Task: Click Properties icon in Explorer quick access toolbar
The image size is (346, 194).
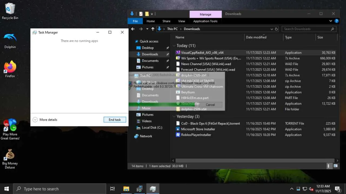Action: (141, 14)
